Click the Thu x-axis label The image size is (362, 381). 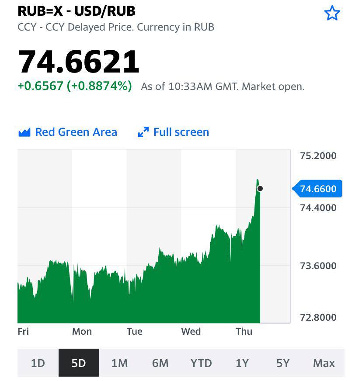(x=244, y=332)
